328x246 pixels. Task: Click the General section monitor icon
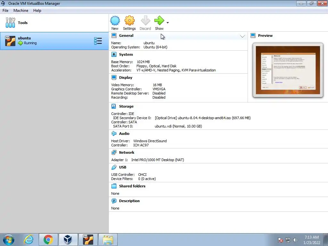(114, 36)
